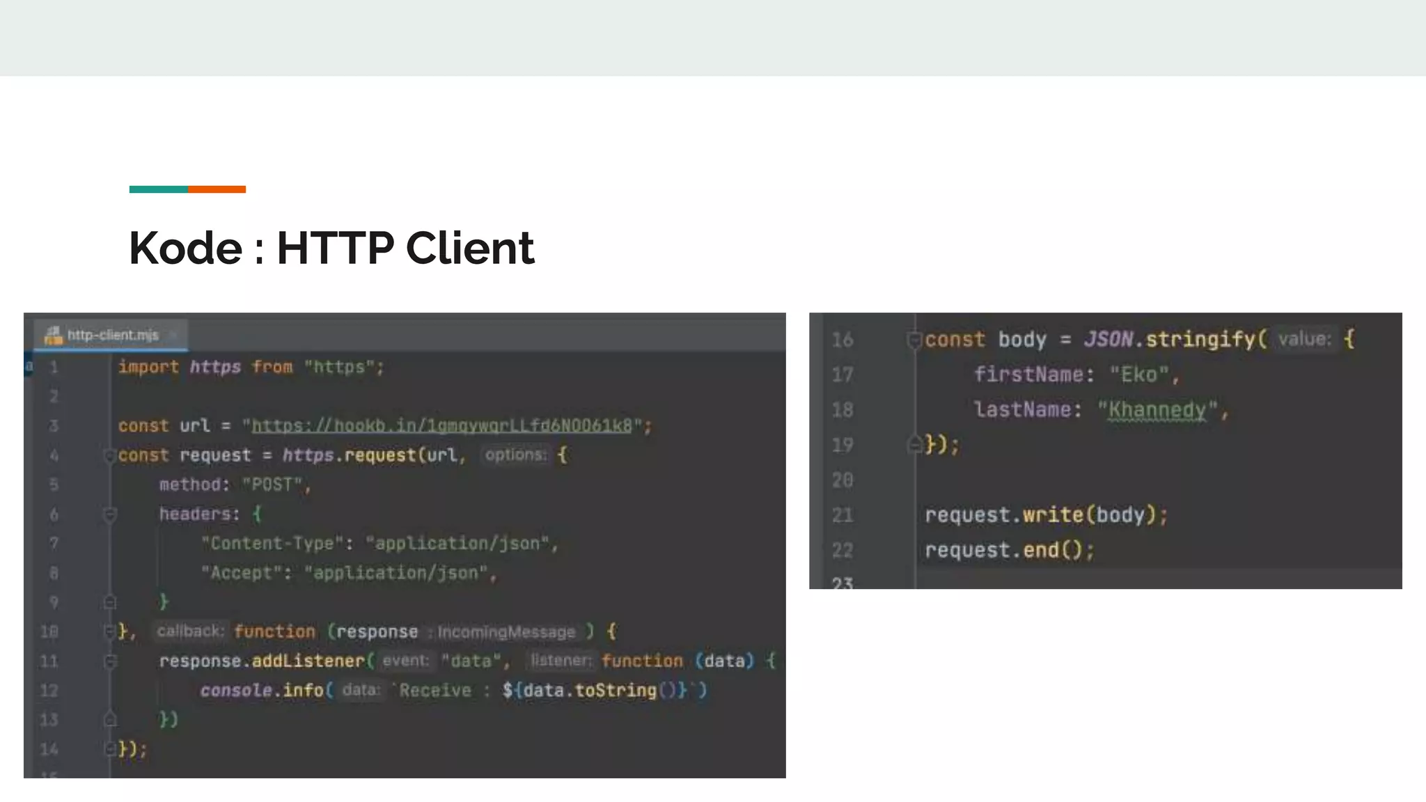Click 'console.info' on line 12

(262, 690)
